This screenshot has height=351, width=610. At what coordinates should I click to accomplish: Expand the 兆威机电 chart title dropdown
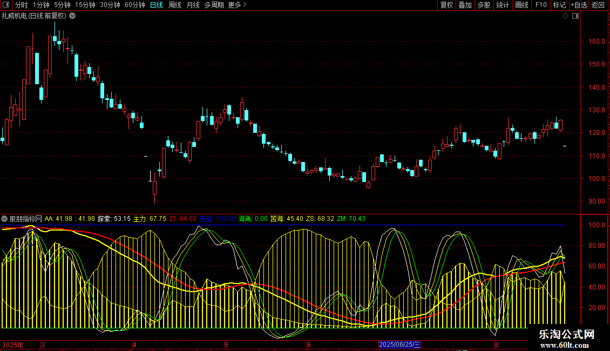pyautogui.click(x=72, y=16)
